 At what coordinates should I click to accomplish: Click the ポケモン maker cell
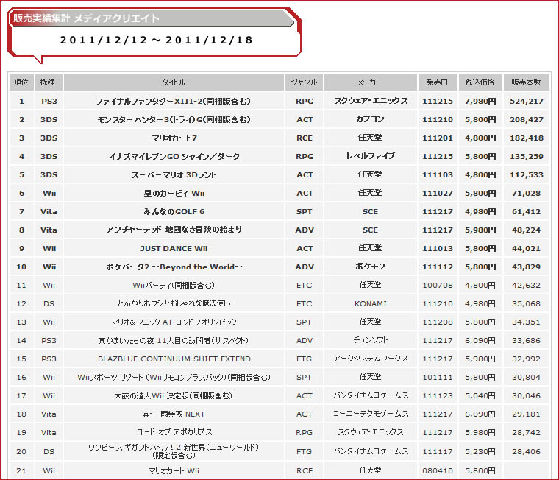point(370,267)
